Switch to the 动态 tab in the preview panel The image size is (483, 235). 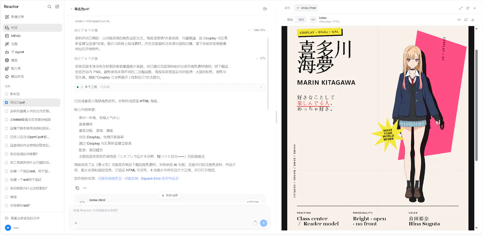click(x=287, y=8)
